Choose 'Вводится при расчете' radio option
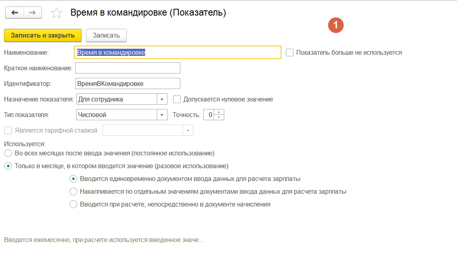The height and width of the screenshot is (264, 457). pyautogui.click(x=73, y=204)
